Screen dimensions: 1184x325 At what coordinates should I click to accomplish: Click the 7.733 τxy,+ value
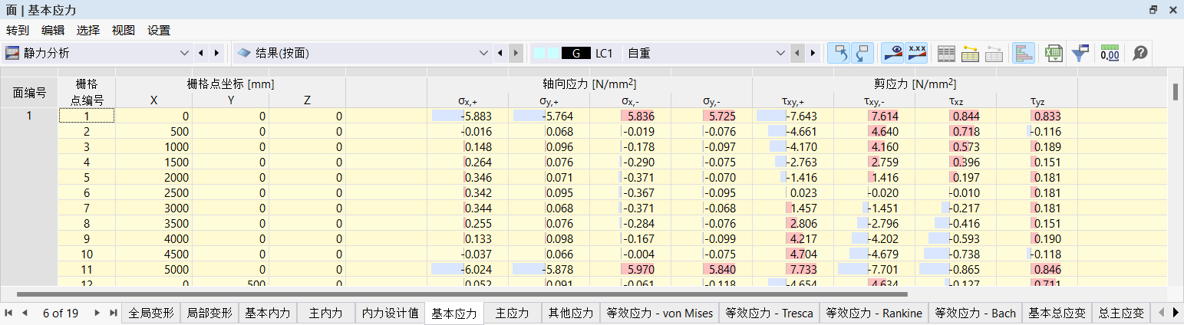[793, 269]
